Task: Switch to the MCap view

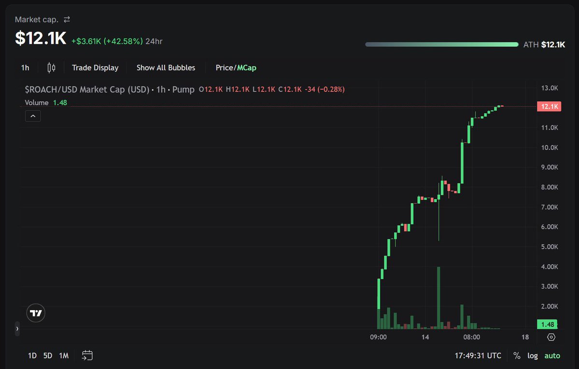Action: (247, 68)
